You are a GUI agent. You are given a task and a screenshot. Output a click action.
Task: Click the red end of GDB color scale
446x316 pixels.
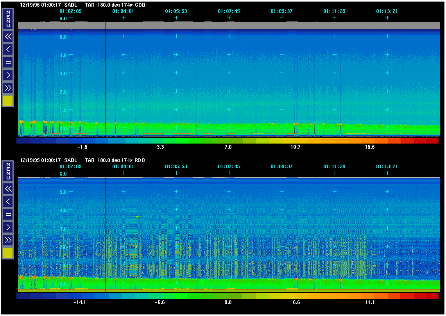432,141
